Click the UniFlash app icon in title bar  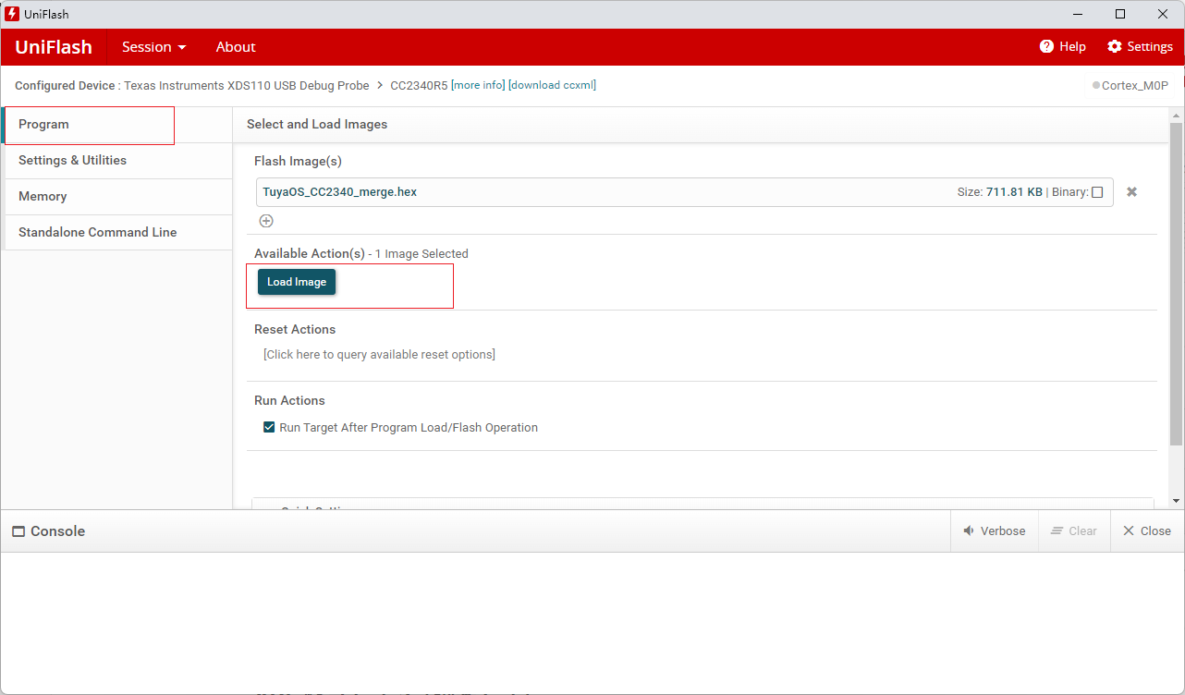click(x=12, y=14)
